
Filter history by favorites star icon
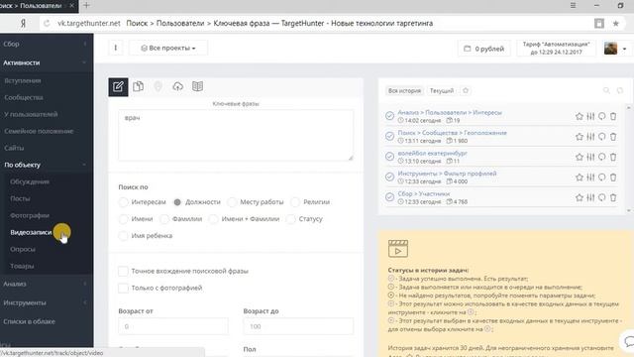point(466,90)
